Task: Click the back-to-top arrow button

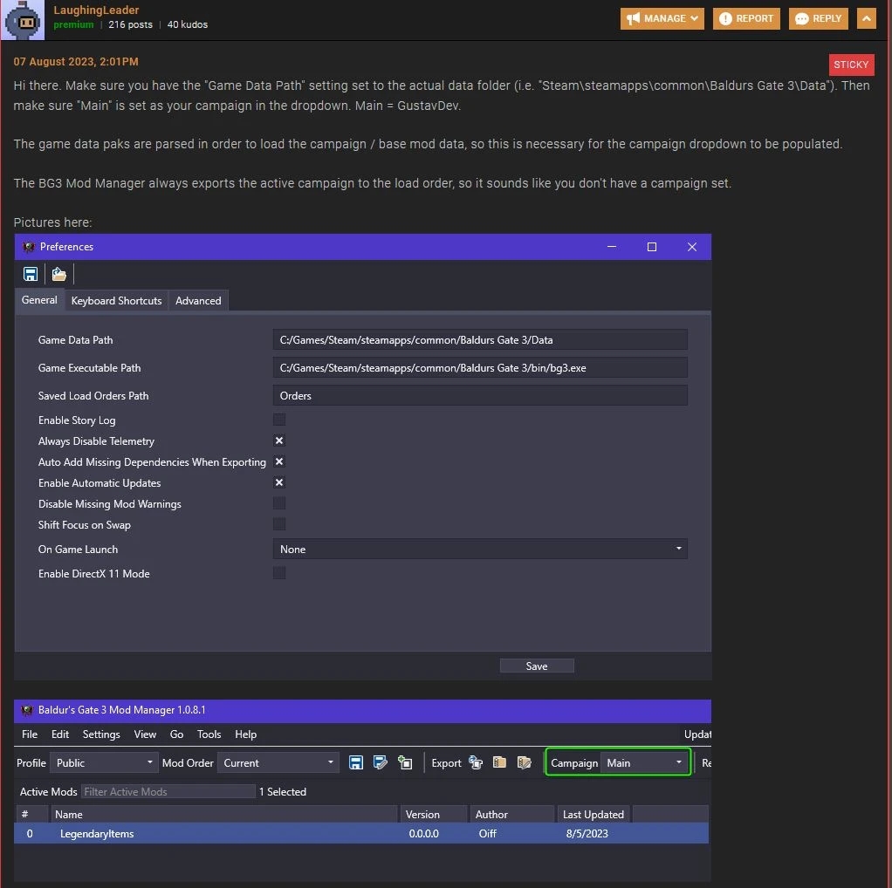Action: click(867, 18)
